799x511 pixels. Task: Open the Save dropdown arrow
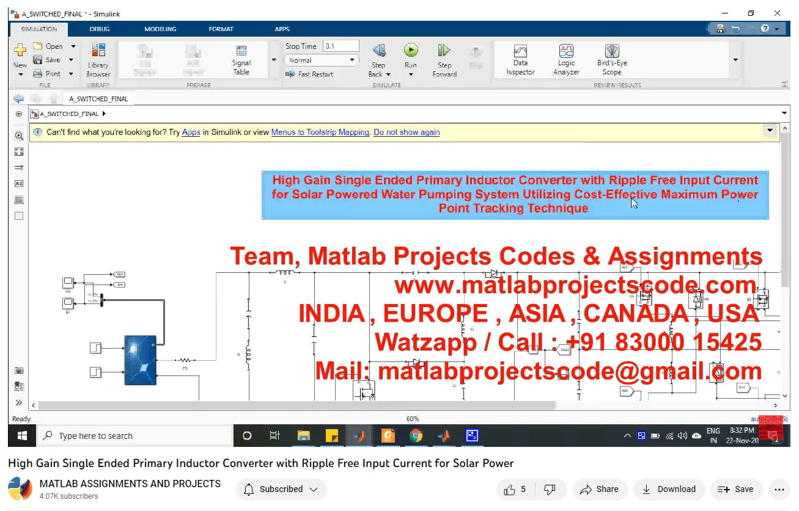(72, 60)
